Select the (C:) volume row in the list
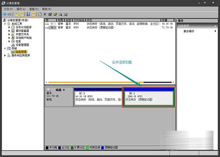This screenshot has width=220, height=157. pyautogui.click(x=110, y=24)
